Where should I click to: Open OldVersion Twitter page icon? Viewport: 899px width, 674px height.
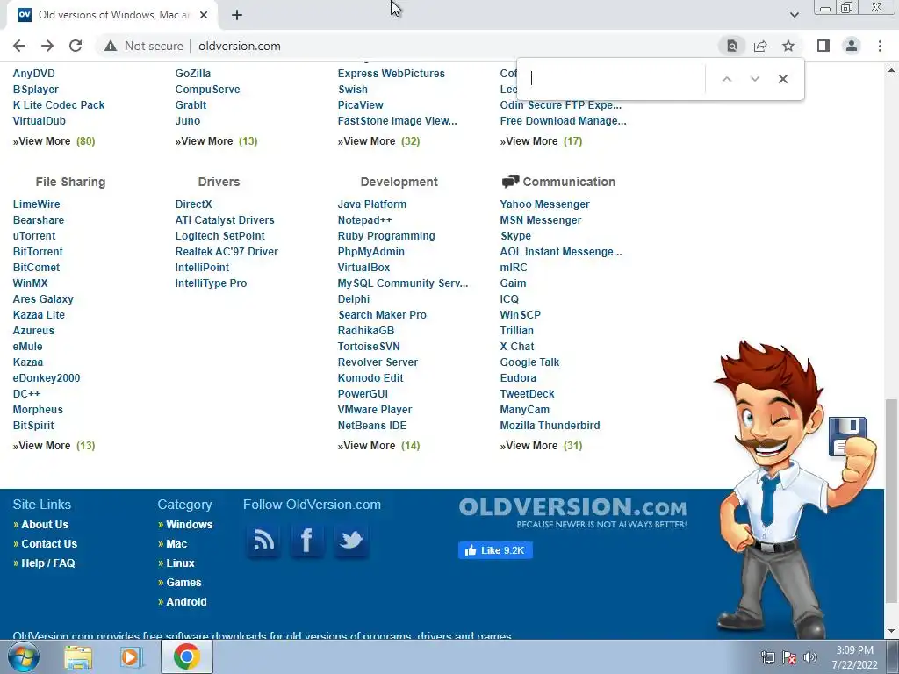point(351,540)
